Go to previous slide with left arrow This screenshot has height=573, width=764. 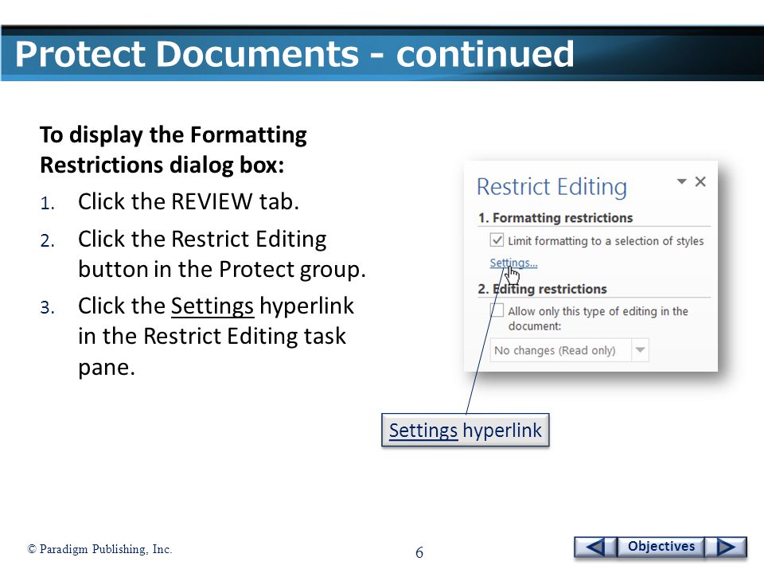(x=596, y=547)
